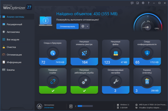Open Оптимизируемые настройки count 3
This screenshot has width=168, height=111.
(x=115, y=91)
